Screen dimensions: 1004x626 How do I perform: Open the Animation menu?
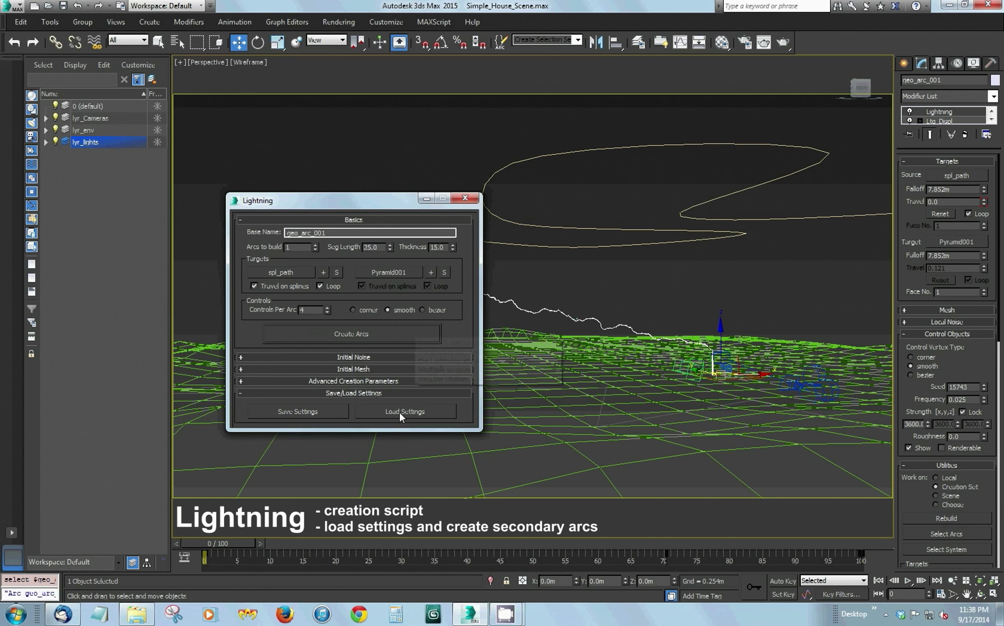234,22
